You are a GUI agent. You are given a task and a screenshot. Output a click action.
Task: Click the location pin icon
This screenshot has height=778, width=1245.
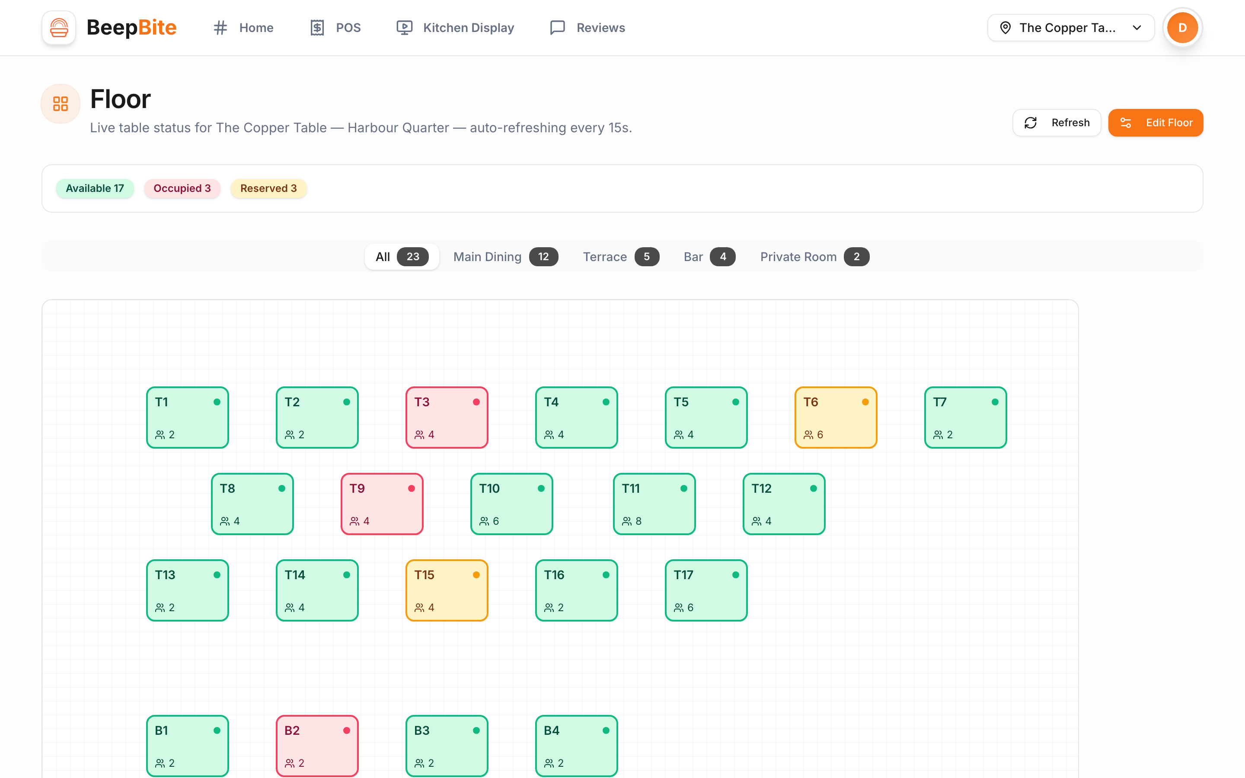(x=1005, y=28)
